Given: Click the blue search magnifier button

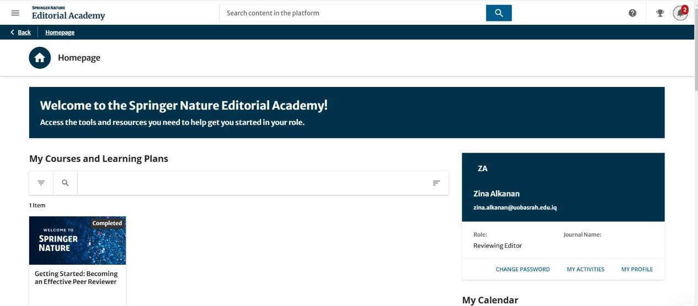Looking at the screenshot, I should tap(499, 13).
